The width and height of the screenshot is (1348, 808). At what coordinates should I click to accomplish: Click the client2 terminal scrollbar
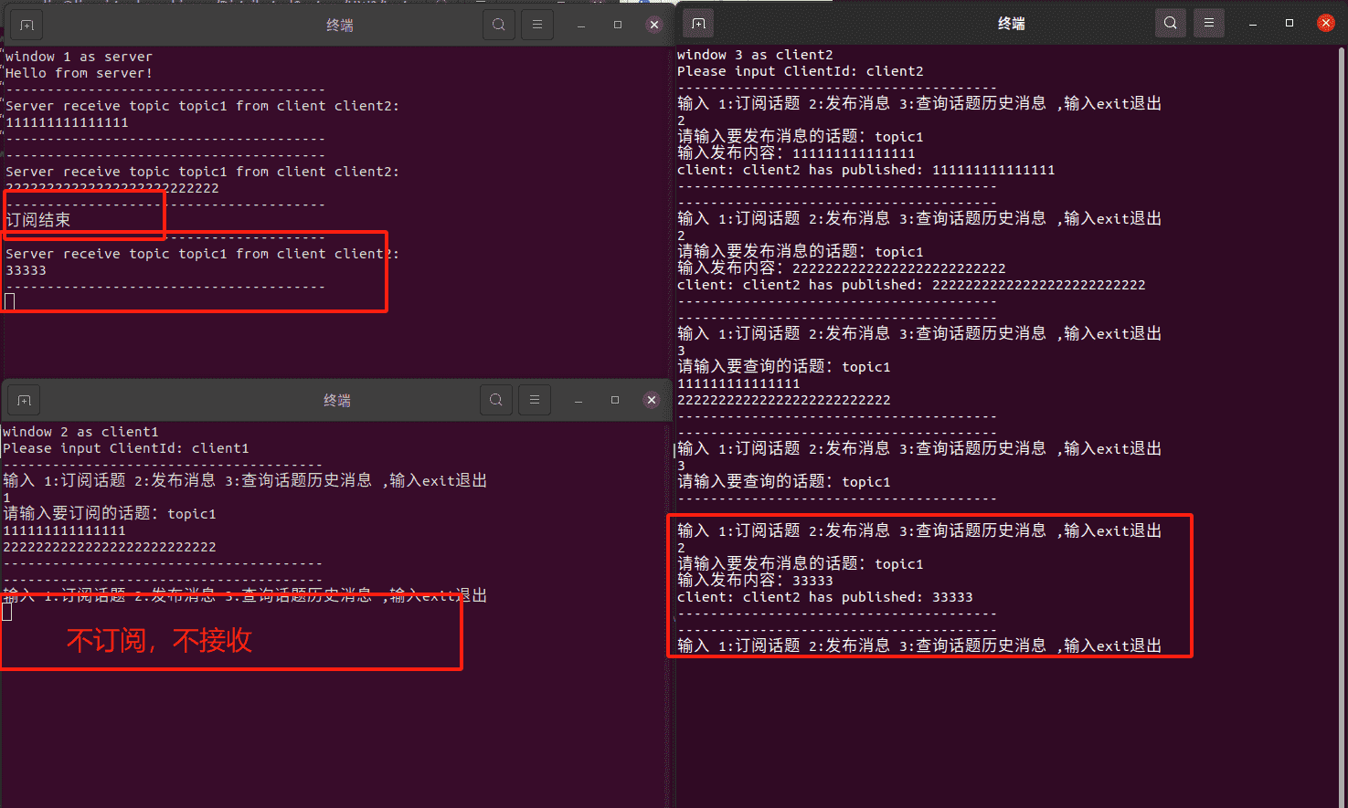click(1342, 426)
